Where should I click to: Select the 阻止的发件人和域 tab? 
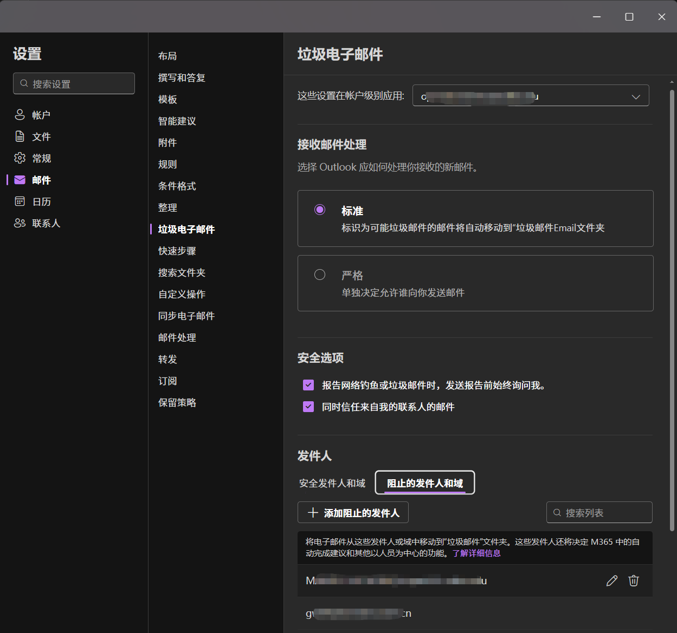tap(425, 483)
